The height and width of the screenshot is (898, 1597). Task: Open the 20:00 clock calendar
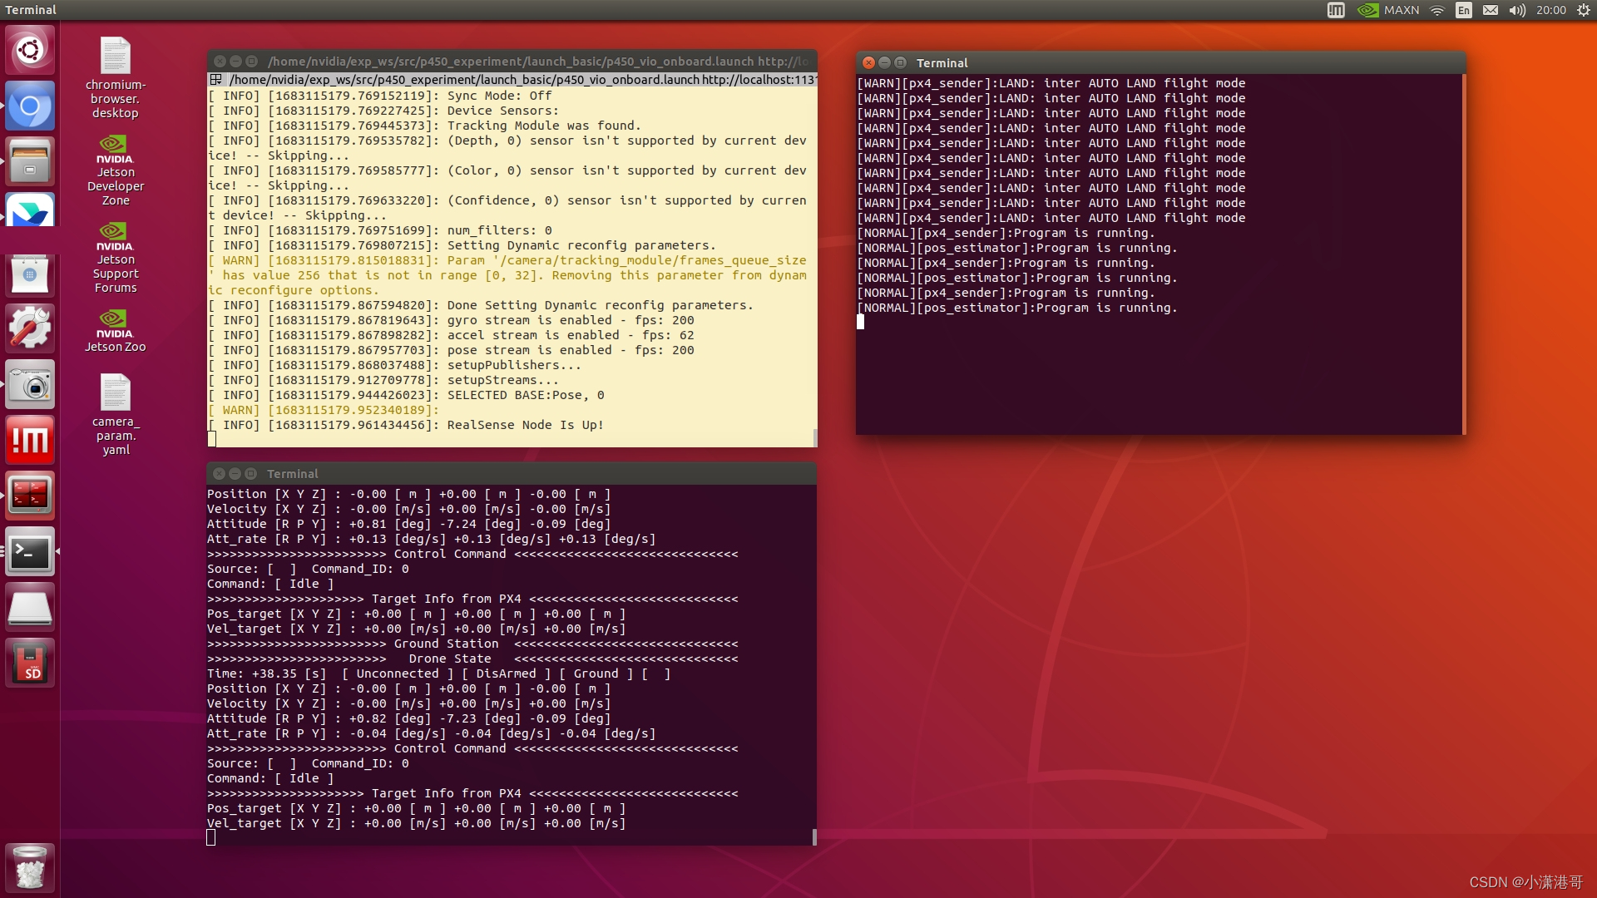pos(1550,10)
